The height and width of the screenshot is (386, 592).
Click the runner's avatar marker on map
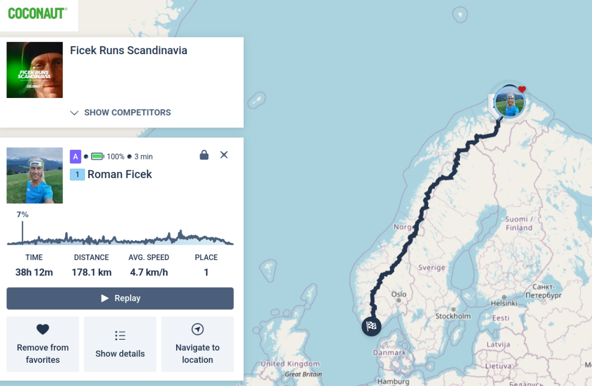pyautogui.click(x=510, y=102)
